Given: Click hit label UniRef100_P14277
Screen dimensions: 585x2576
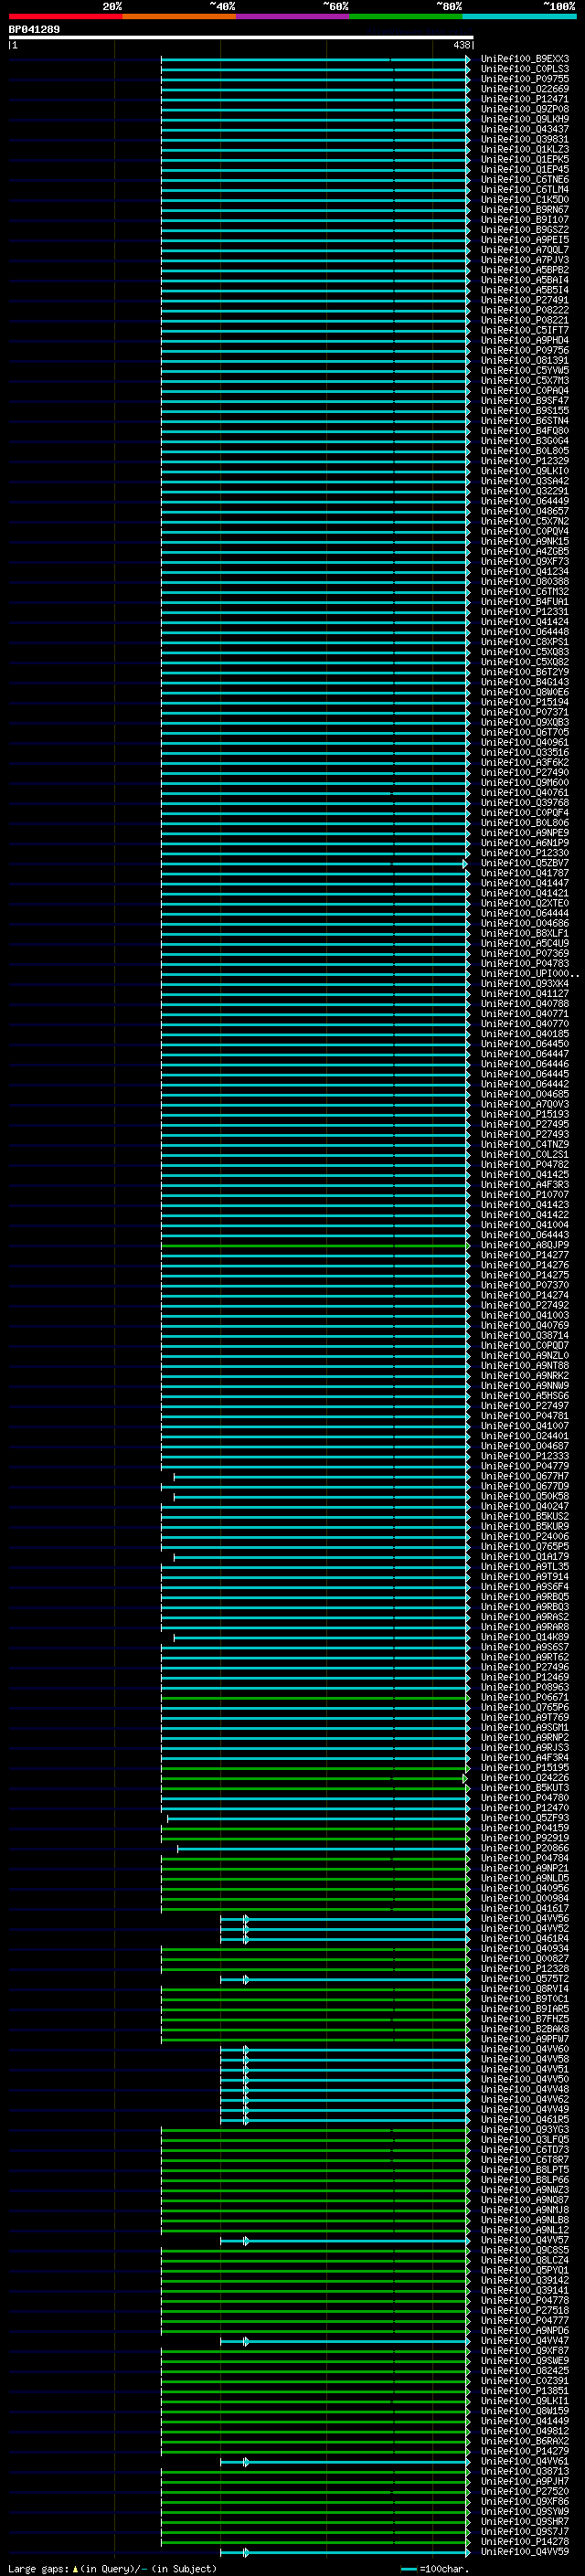Looking at the screenshot, I should coord(525,1256).
